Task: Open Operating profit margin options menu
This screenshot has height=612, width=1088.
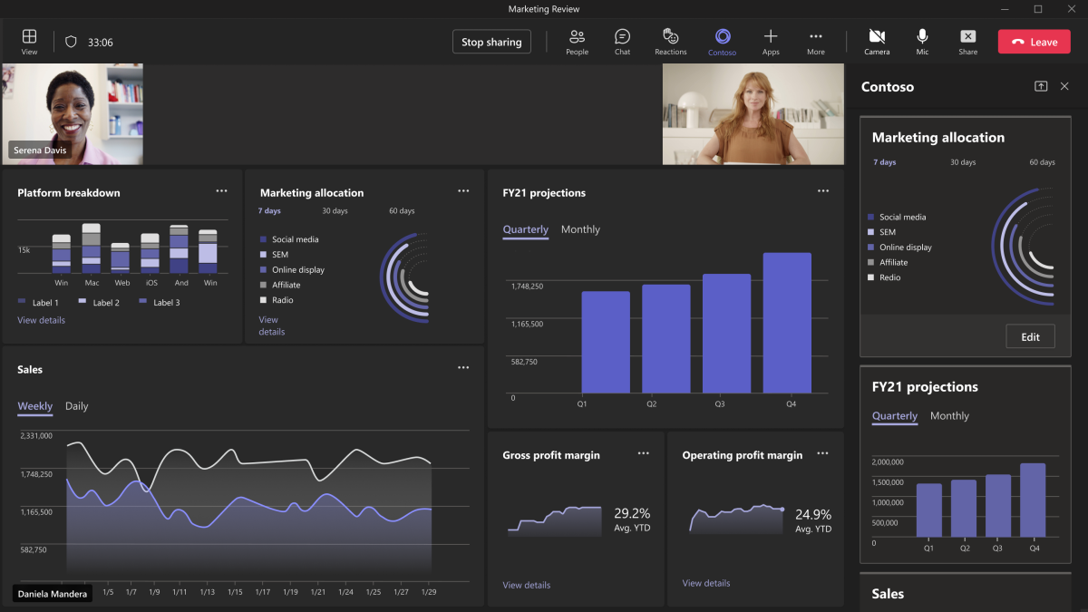Action: tap(823, 452)
